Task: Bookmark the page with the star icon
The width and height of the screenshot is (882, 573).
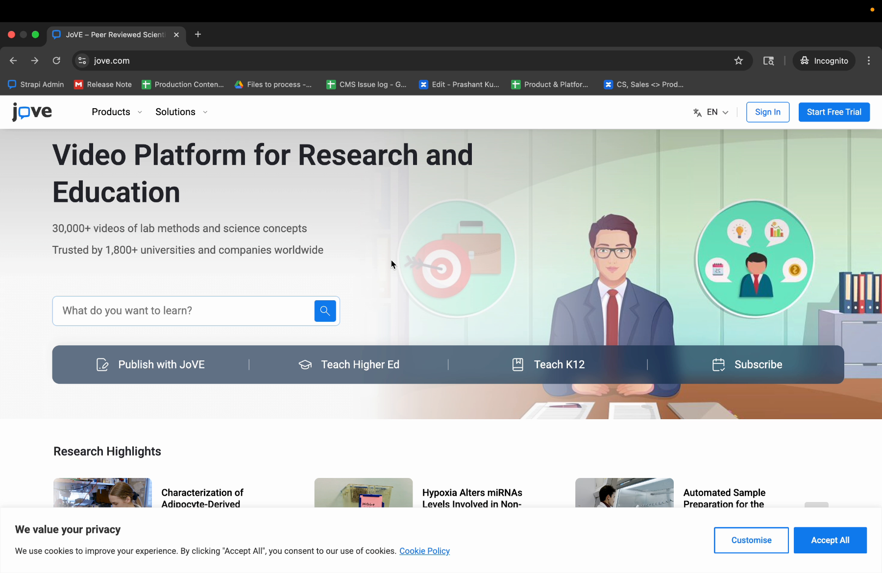Action: click(x=738, y=61)
